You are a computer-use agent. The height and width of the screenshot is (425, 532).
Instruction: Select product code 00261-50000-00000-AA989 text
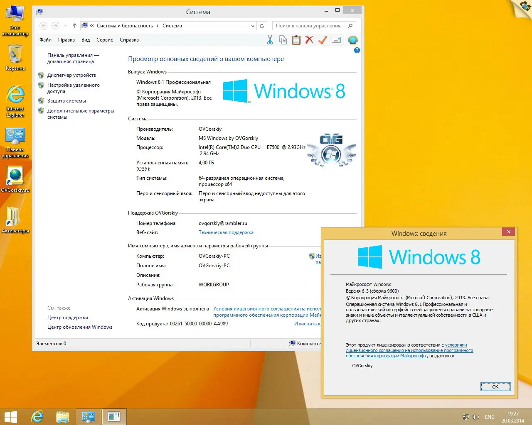tap(199, 324)
